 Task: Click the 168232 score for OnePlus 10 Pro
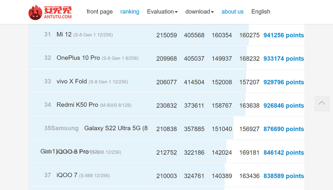click(250, 59)
